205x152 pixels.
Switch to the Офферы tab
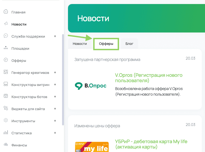coord(106,44)
